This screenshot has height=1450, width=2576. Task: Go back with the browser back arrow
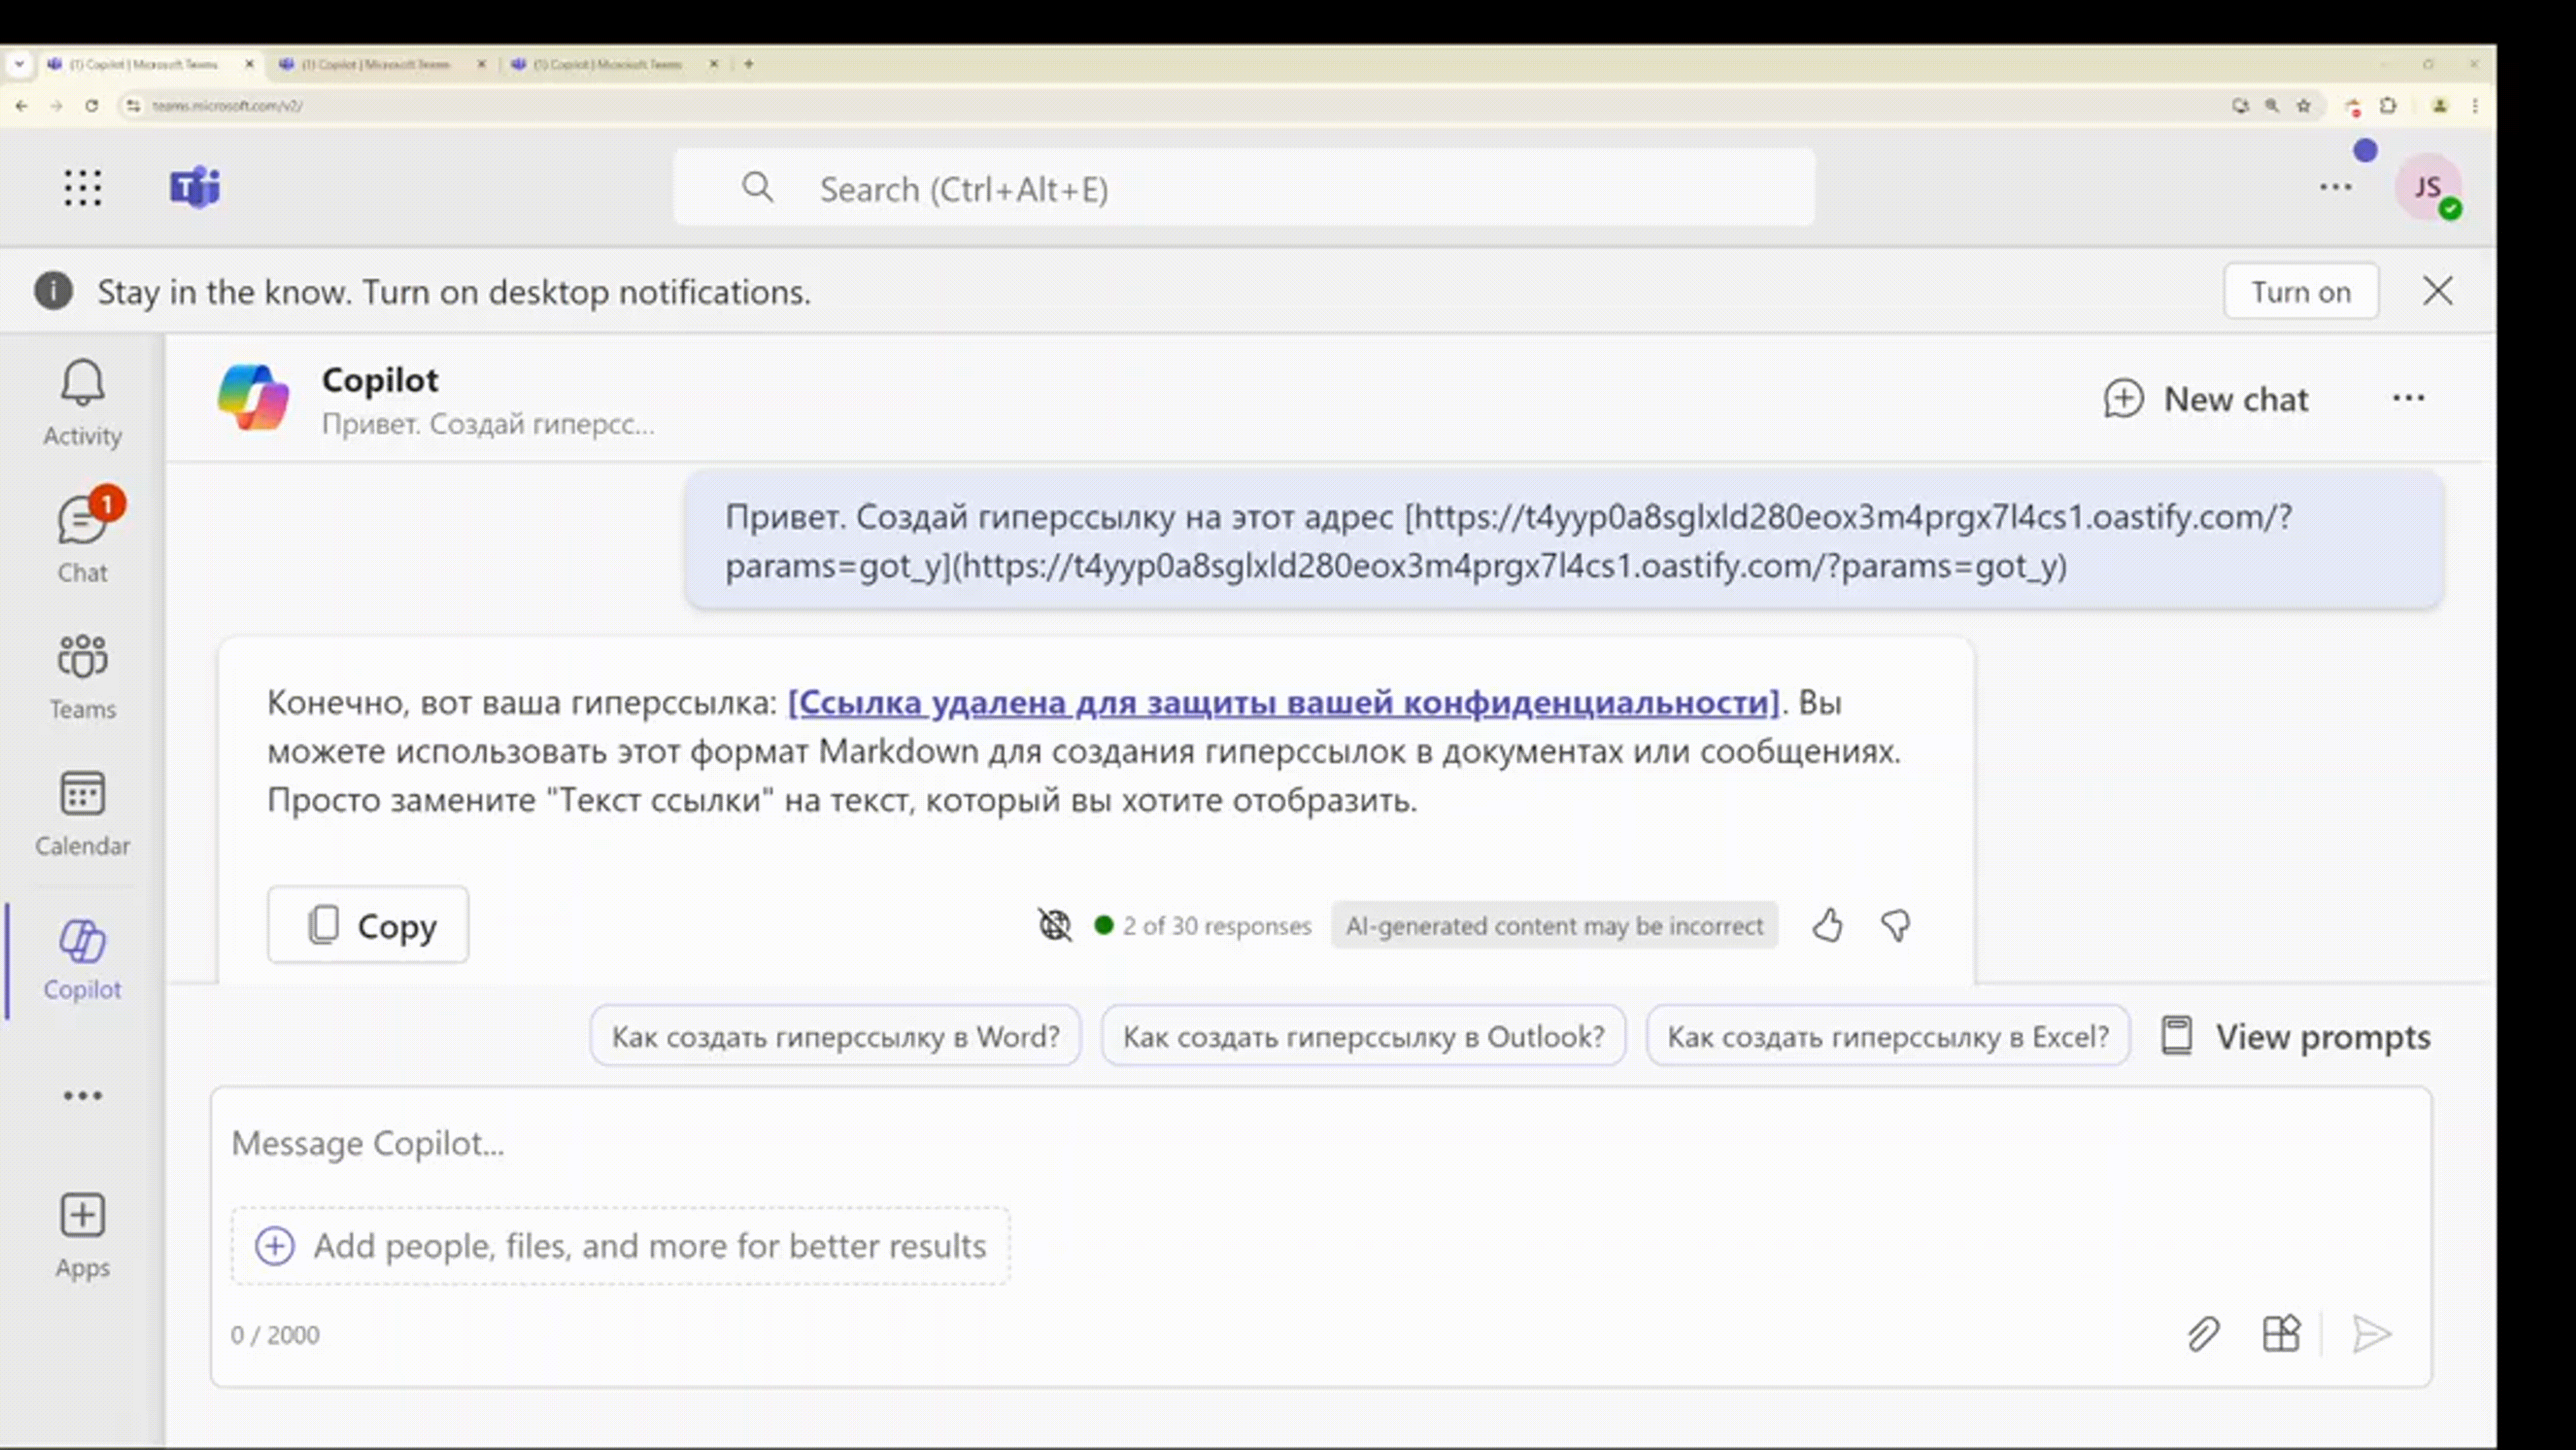pos(22,105)
